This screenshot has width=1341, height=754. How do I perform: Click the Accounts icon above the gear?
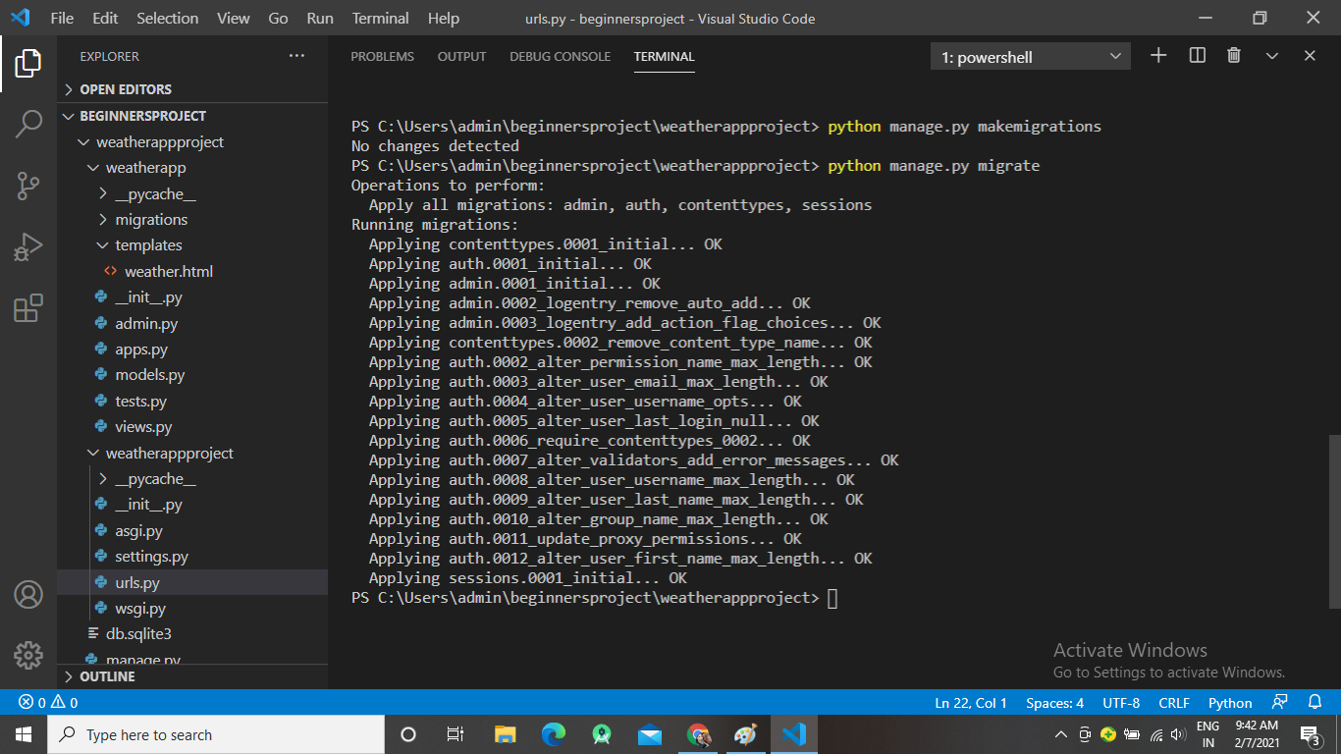tap(28, 594)
